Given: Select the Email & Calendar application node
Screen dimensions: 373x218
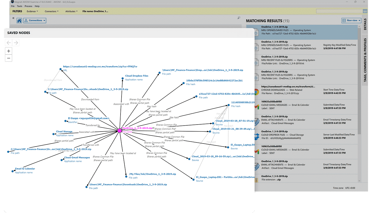Looking at the screenshot, I should pyautogui.click(x=12, y=171).
